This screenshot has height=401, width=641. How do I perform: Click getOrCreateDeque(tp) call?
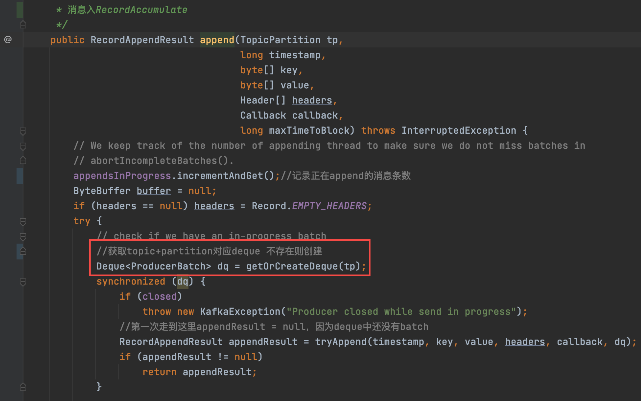click(303, 266)
